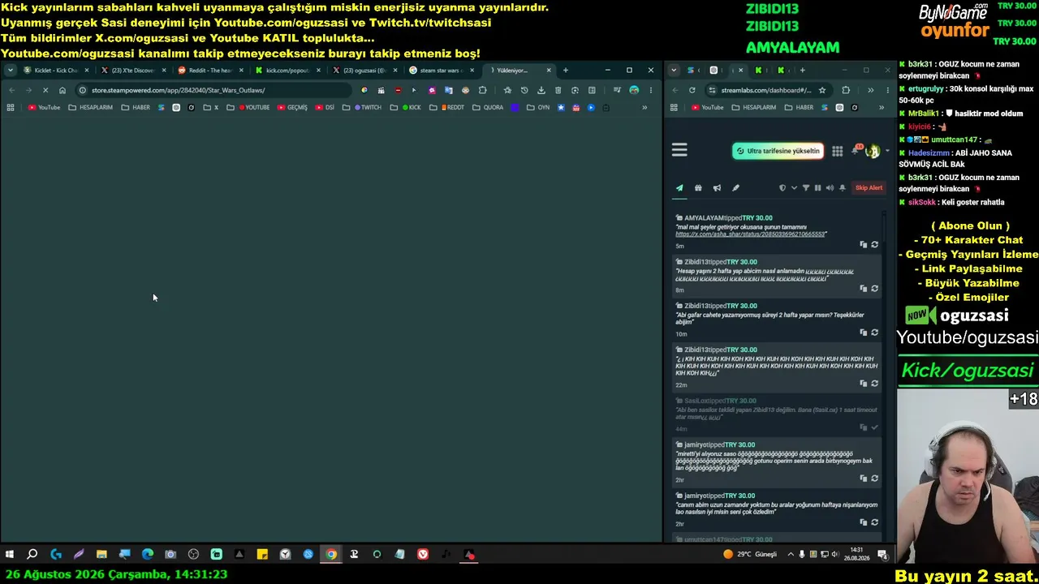Open the rocket icon tab in Streamlabs

pos(735,188)
